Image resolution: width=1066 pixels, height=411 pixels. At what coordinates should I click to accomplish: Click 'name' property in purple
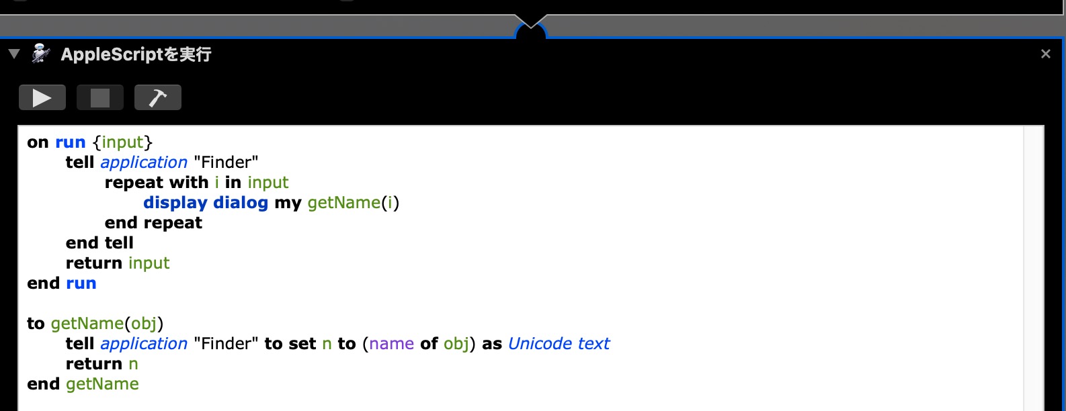pos(391,344)
